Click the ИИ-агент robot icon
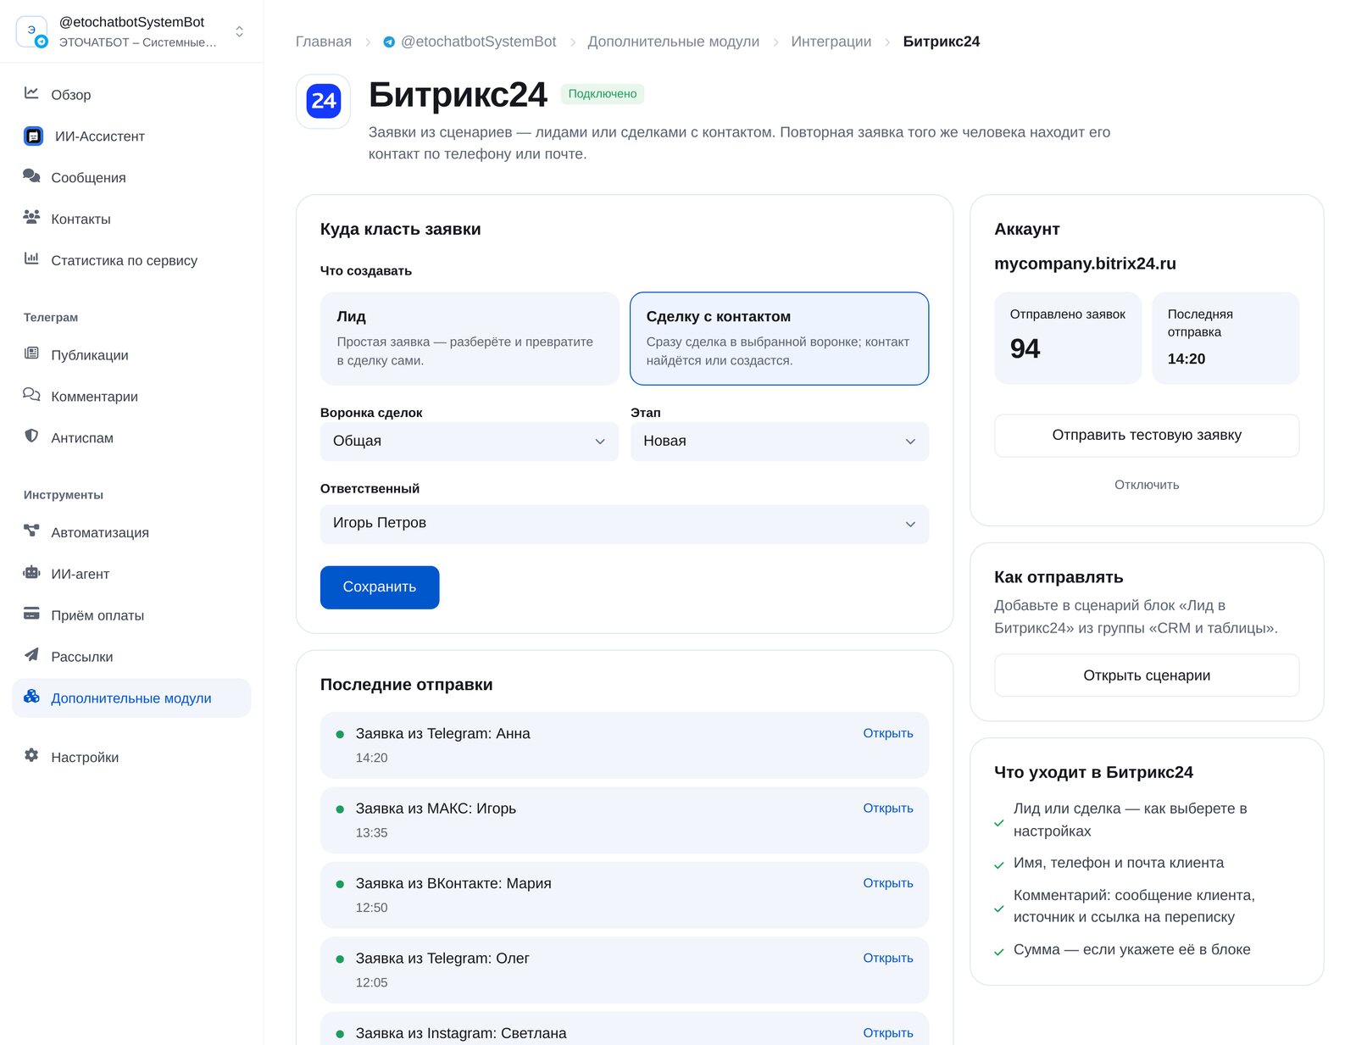The image size is (1356, 1045). pos(31,573)
